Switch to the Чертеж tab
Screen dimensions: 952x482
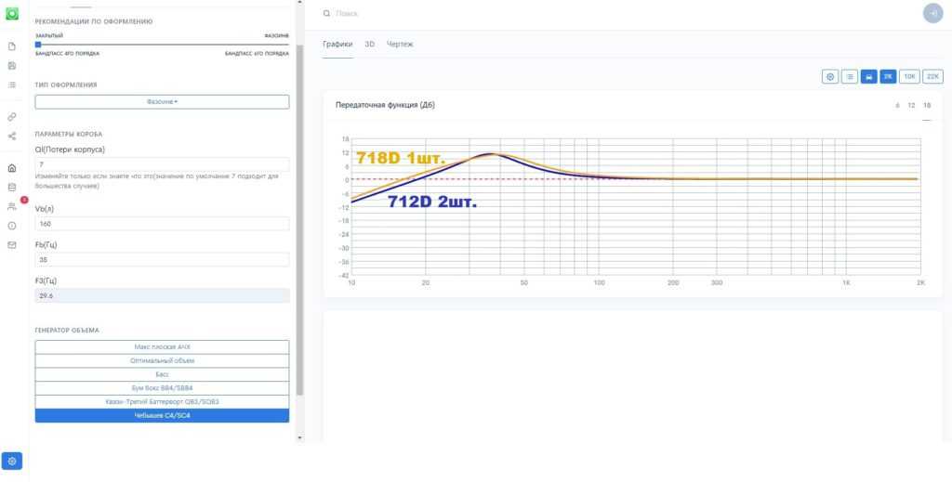tap(400, 45)
